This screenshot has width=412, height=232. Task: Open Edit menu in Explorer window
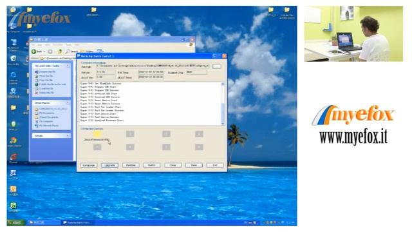click(x=40, y=45)
